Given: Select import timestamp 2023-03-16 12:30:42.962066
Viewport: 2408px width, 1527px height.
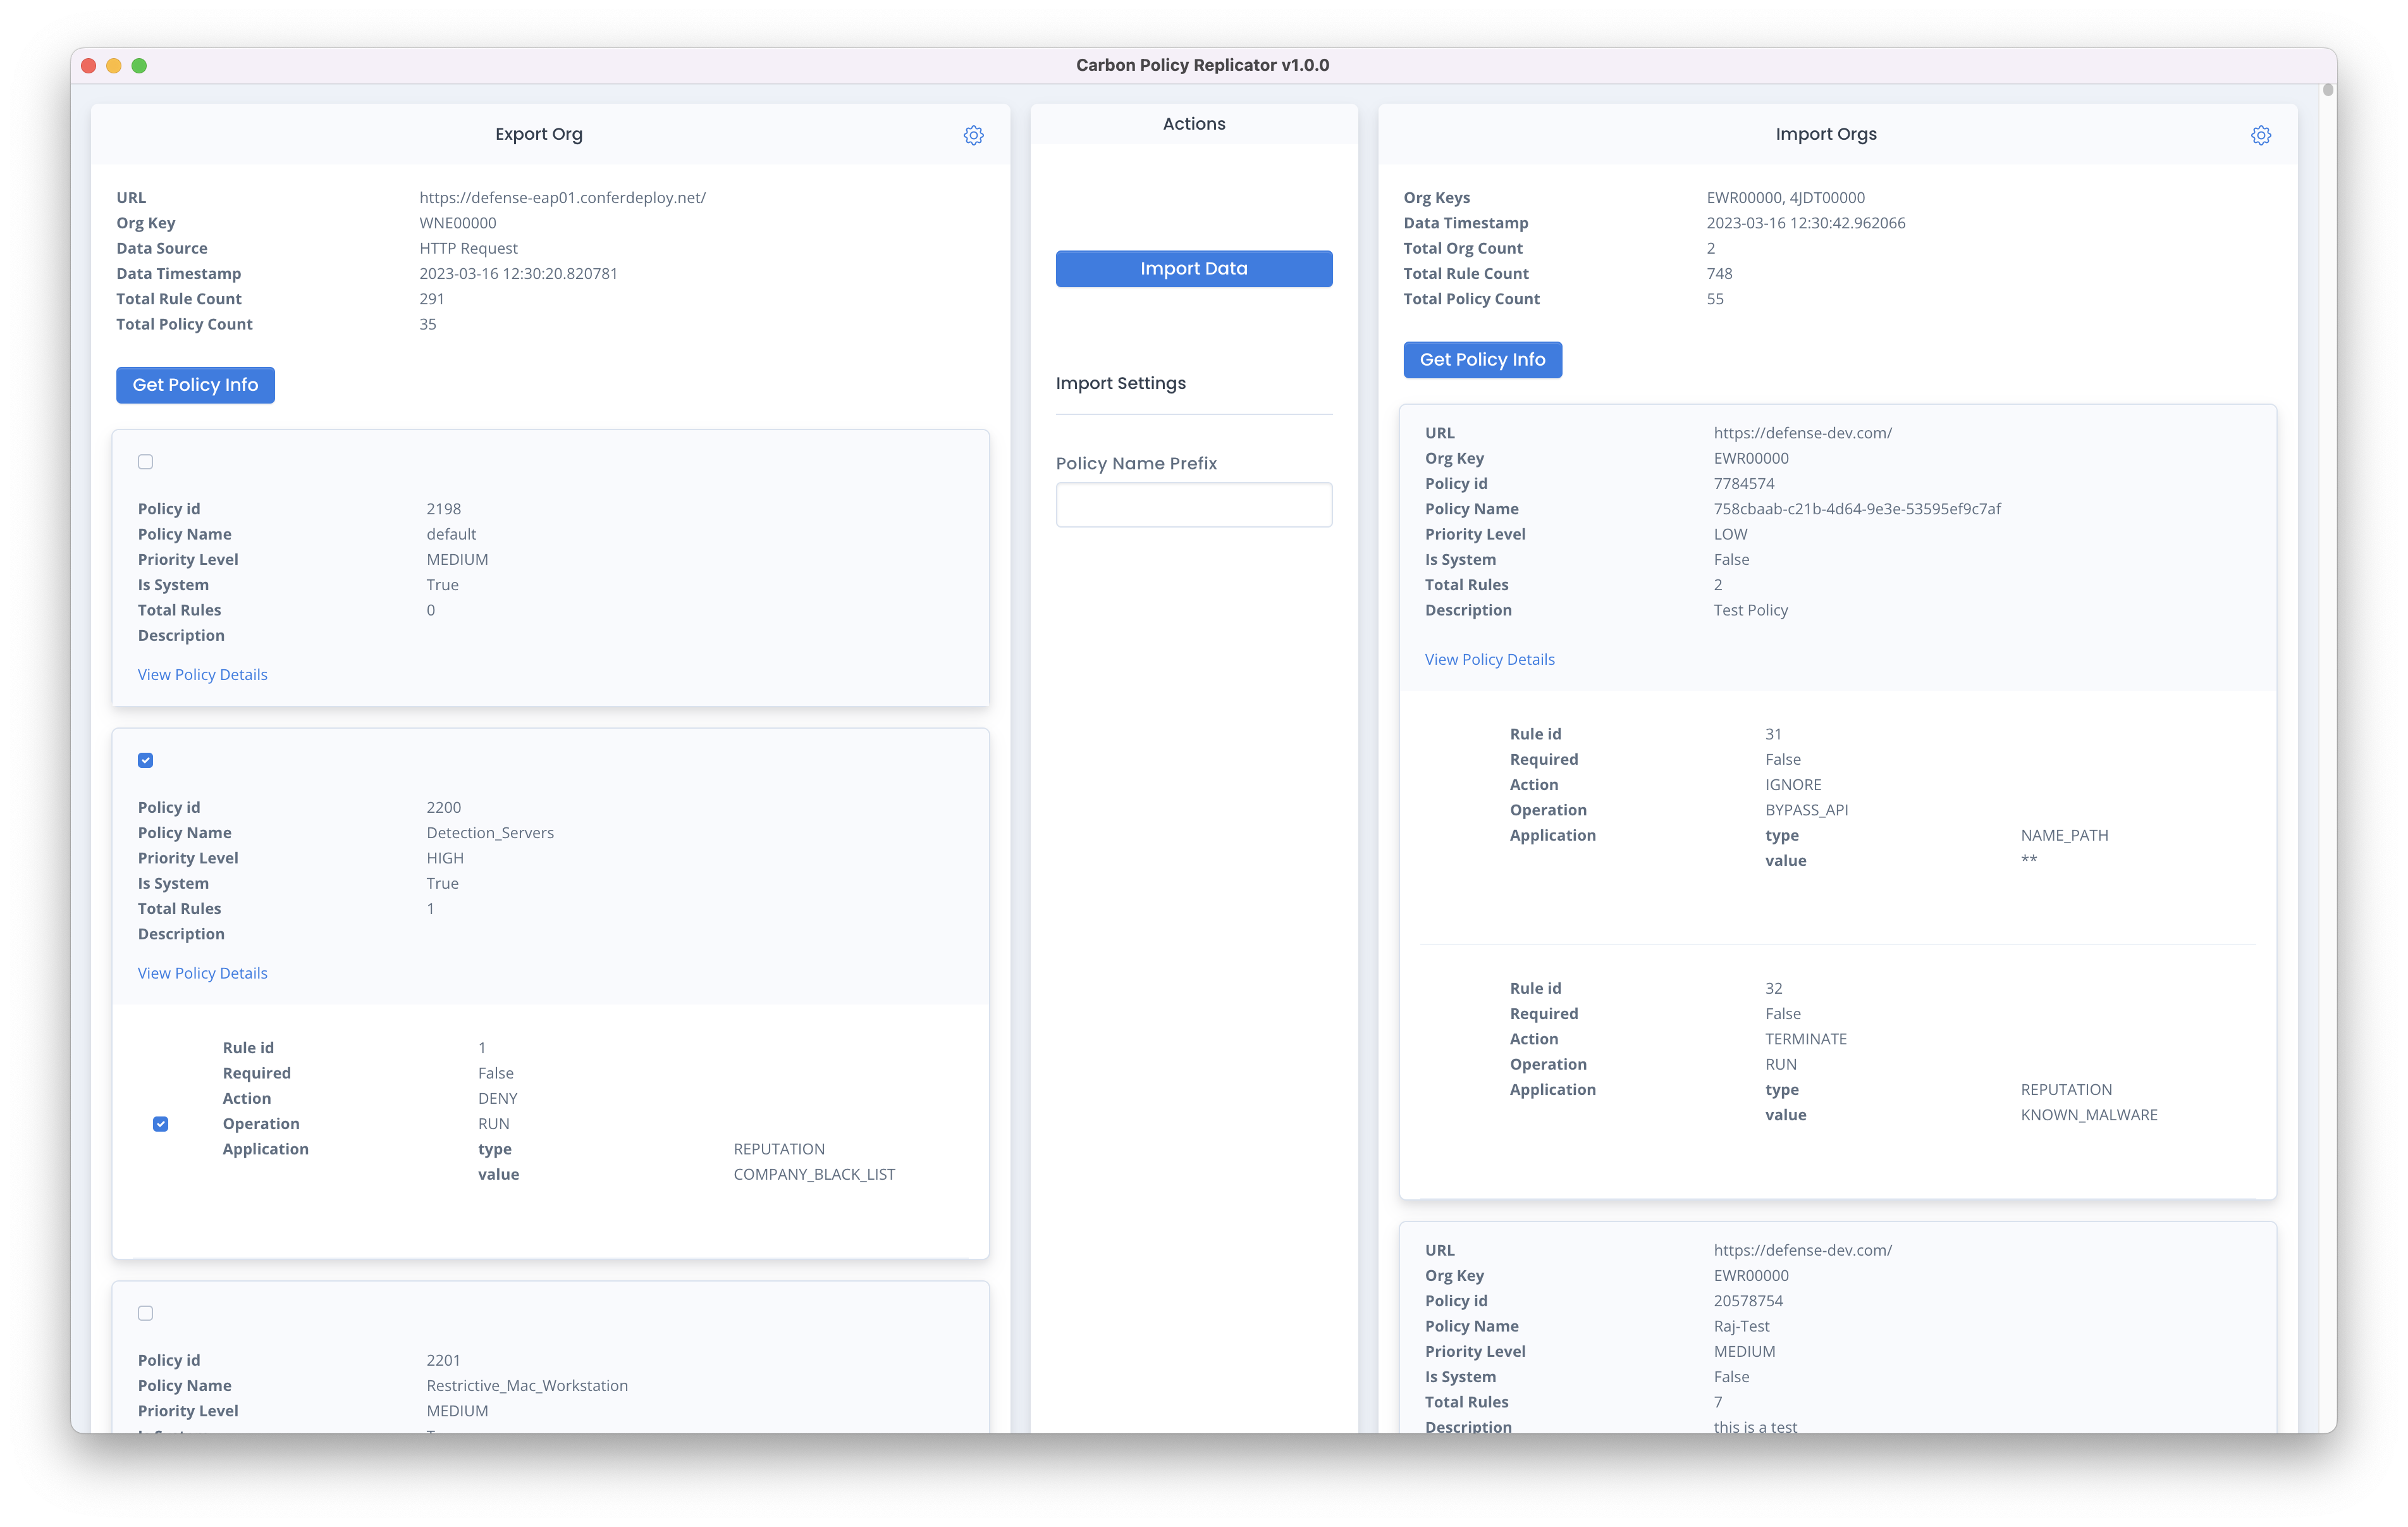Looking at the screenshot, I should [x=1805, y=222].
